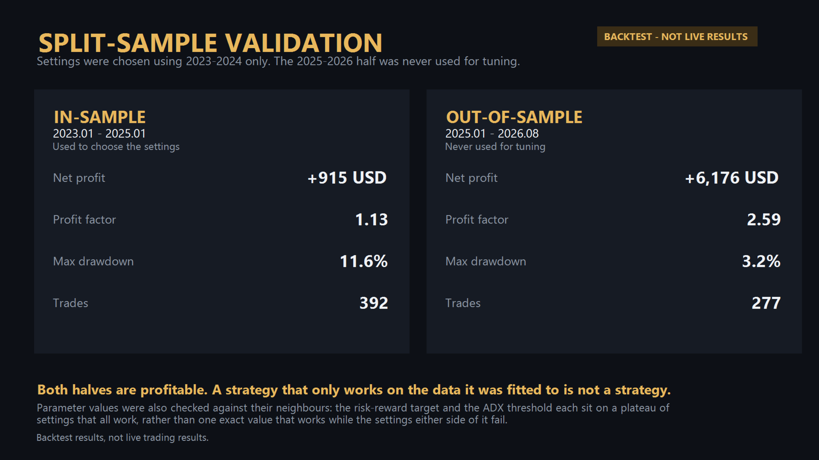Click the out-of-sample max drawdown 3.2%
Screen dimensions: 819x460
coord(761,261)
